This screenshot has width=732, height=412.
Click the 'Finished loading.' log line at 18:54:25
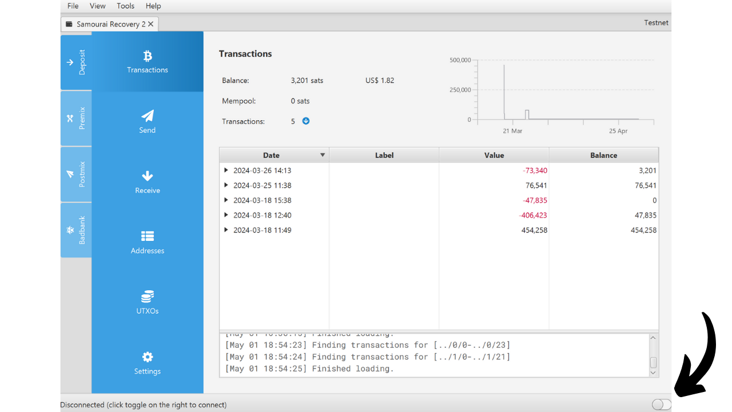[309, 369]
